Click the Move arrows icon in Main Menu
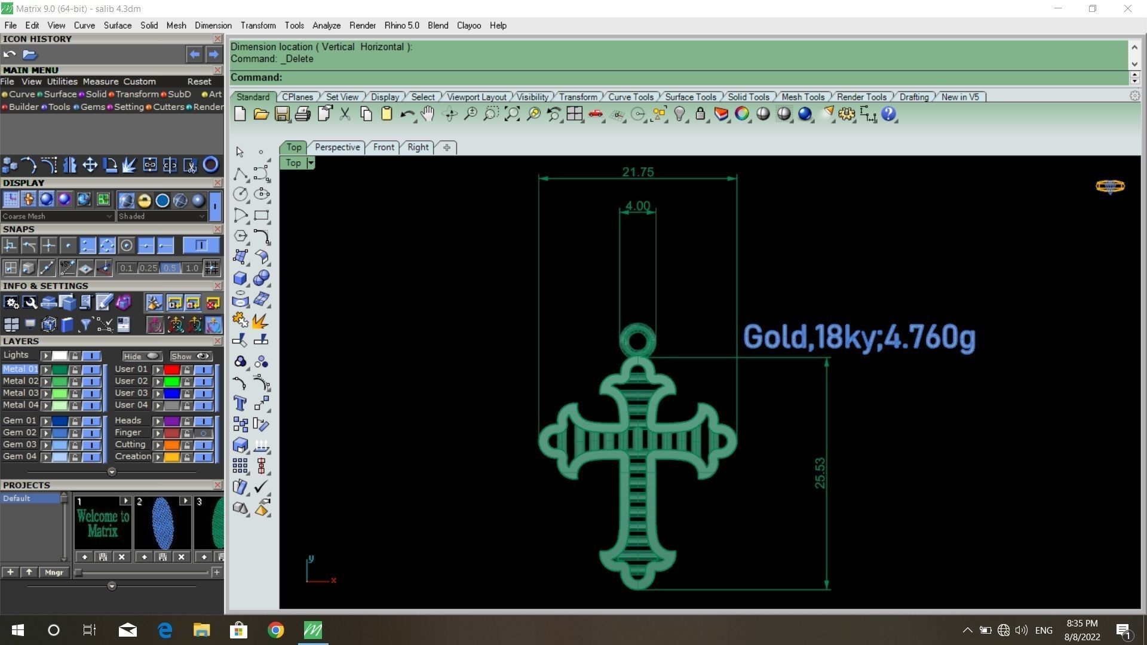 (90, 165)
